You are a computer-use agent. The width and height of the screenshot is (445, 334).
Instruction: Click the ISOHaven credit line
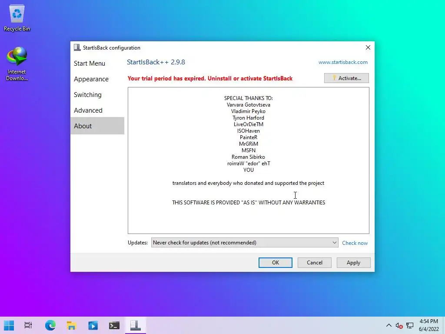(248, 131)
